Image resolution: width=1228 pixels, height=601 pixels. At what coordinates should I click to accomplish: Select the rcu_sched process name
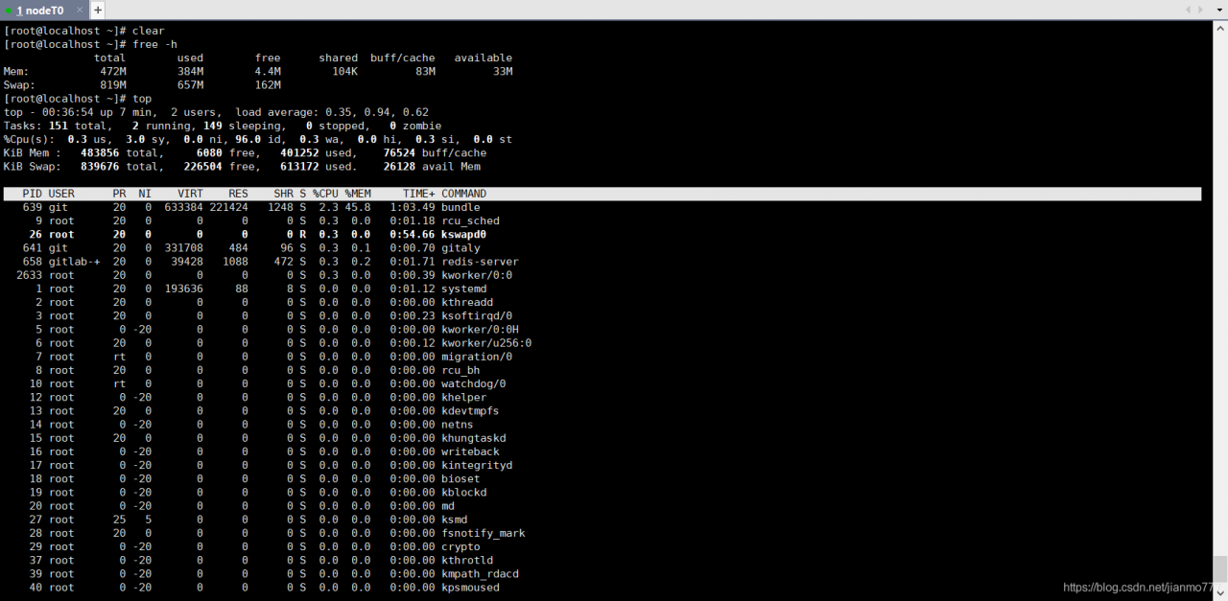(470, 220)
